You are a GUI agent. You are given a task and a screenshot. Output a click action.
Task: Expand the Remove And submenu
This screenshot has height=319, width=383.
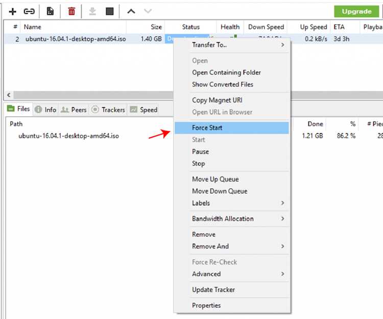tap(231, 246)
